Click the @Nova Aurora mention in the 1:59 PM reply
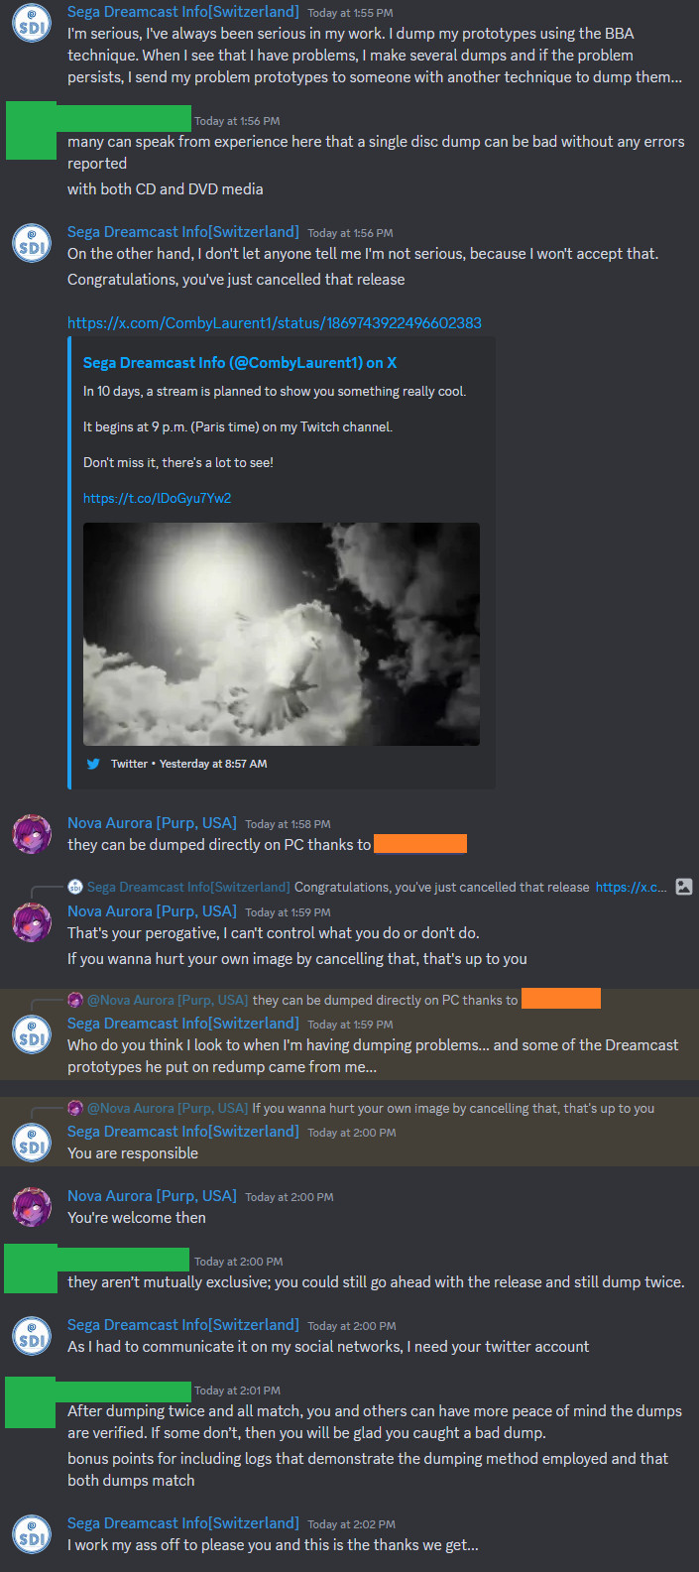The height and width of the screenshot is (1572, 699). 167,1000
